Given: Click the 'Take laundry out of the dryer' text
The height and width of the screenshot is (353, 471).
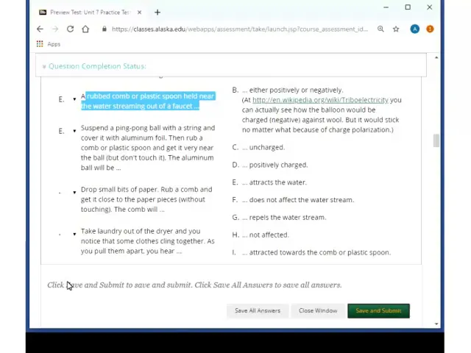Looking at the screenshot, I should click(x=148, y=241).
